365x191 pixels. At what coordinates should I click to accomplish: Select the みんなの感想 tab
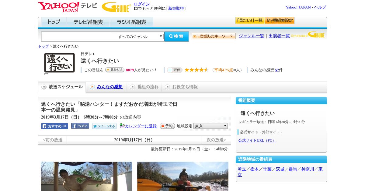(106, 87)
